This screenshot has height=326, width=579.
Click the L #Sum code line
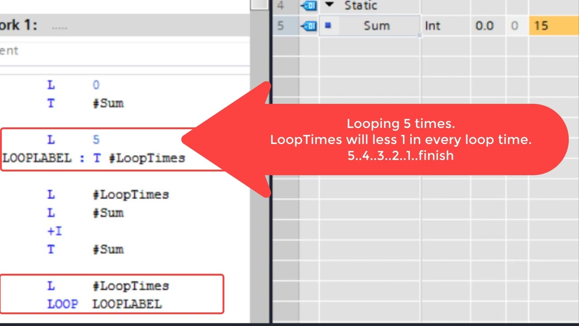(x=85, y=213)
